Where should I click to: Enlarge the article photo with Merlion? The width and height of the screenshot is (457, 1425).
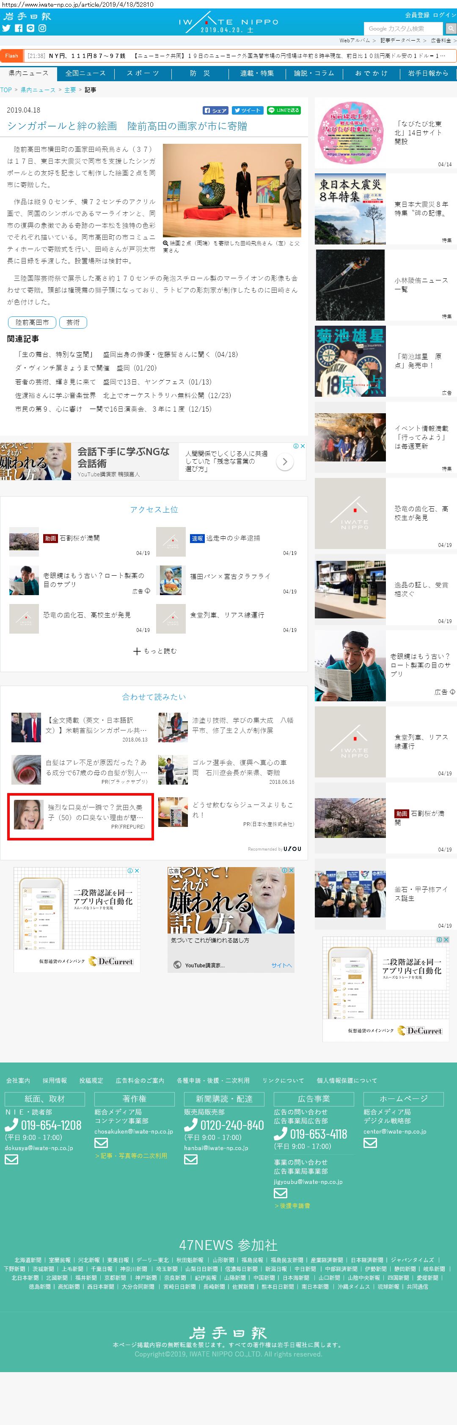coord(232,190)
